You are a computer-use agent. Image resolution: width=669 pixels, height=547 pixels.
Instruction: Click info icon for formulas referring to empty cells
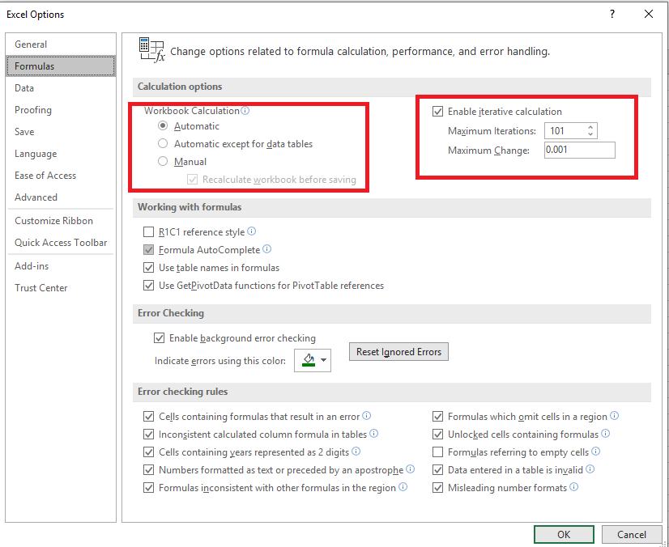(596, 452)
